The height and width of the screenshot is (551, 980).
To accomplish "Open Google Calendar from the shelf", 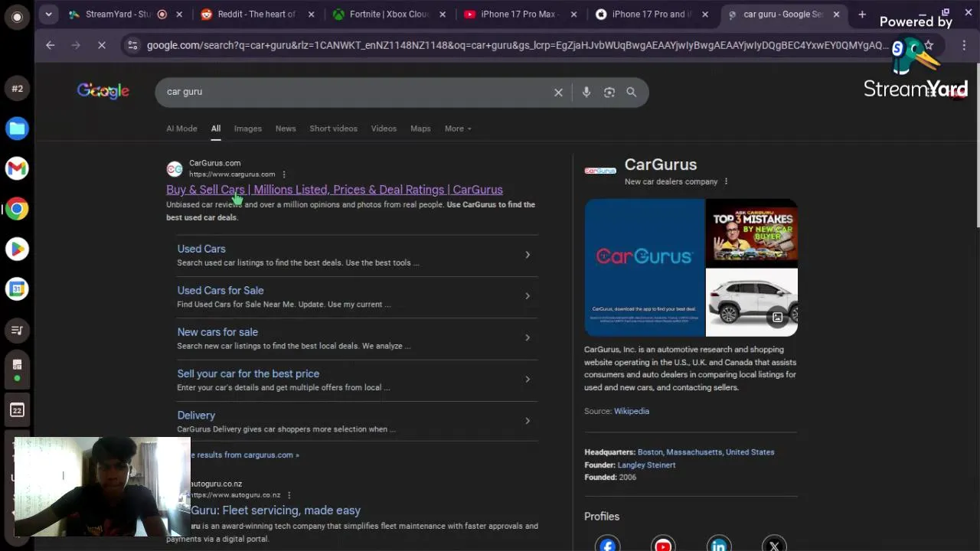I will pyautogui.click(x=17, y=289).
